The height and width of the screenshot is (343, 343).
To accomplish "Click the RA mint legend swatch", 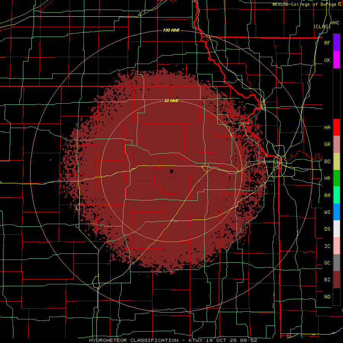I will tap(337, 195).
